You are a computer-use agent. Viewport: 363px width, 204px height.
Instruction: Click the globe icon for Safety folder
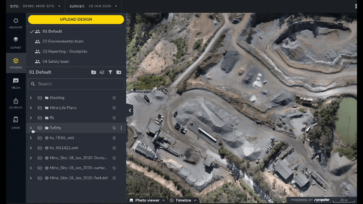[x=114, y=128]
